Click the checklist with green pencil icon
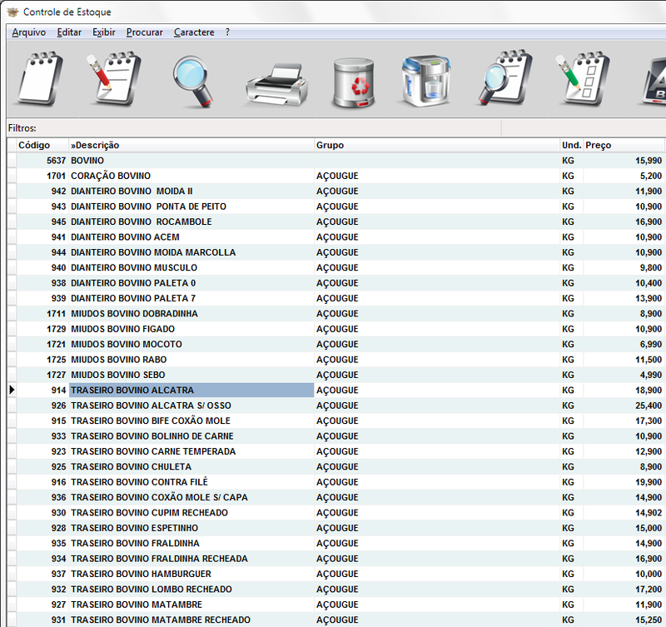 click(582, 80)
